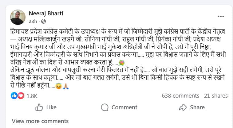Click the folded hands emoji
This screenshot has width=233, height=128.
point(65,86)
